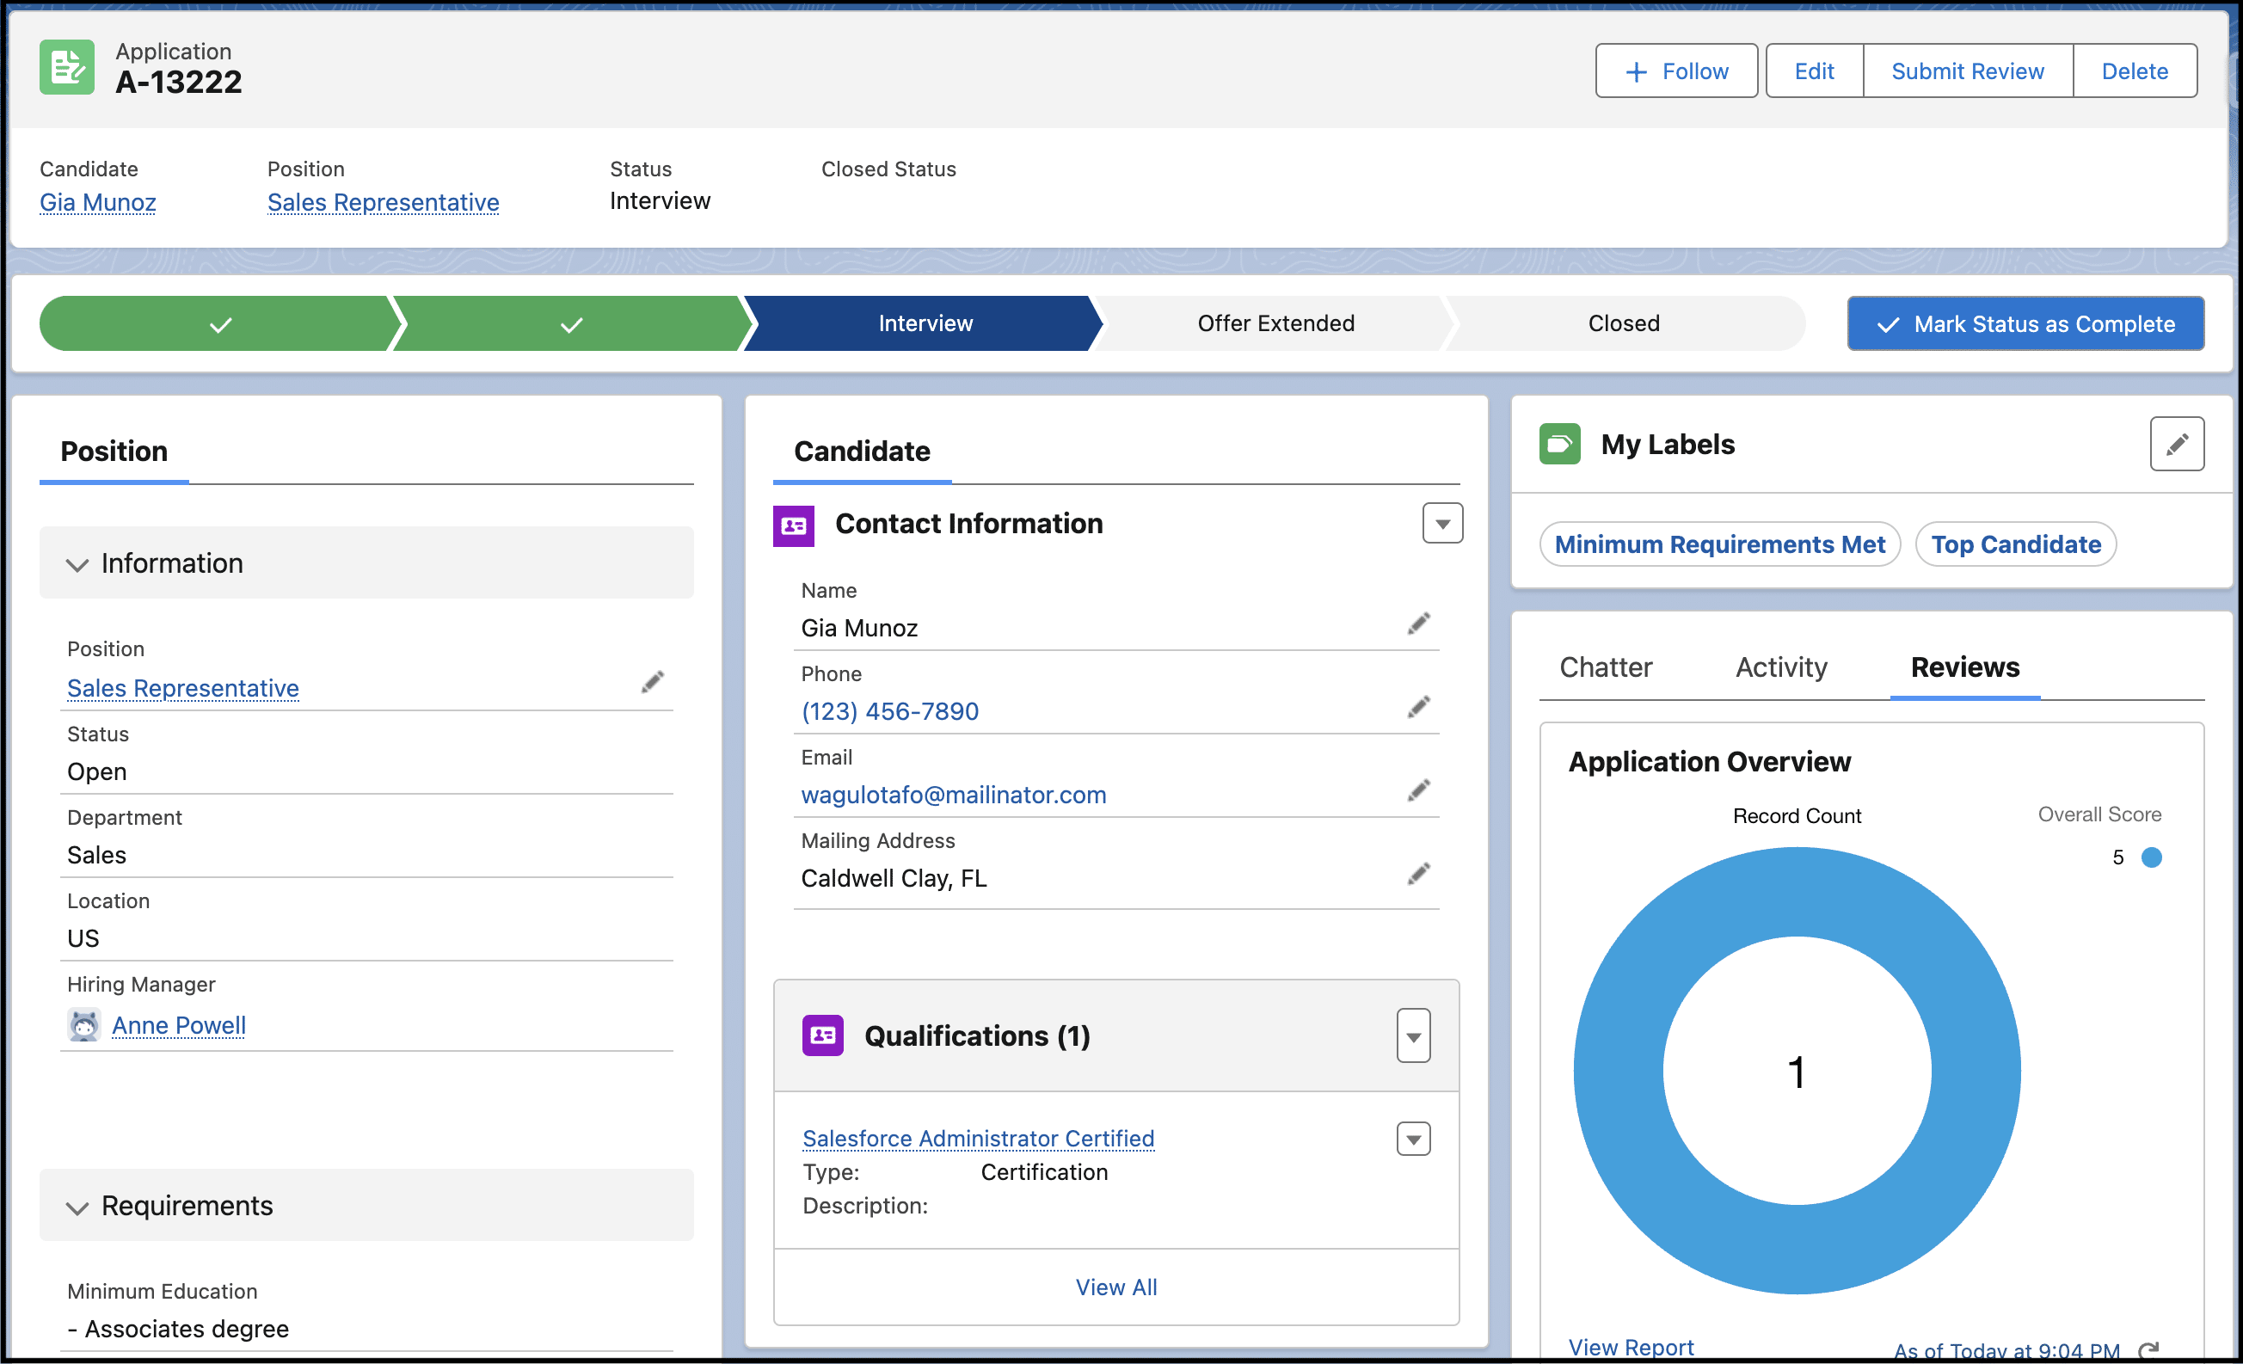
Task: Click the Follow button plus icon
Action: point(1634,71)
